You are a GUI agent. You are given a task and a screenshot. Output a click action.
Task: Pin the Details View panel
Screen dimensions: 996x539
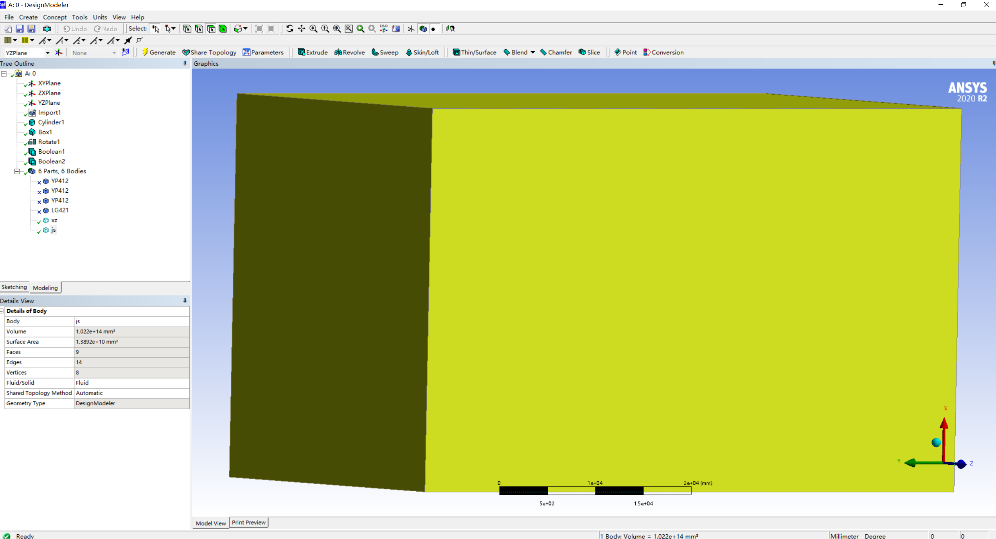click(x=185, y=301)
